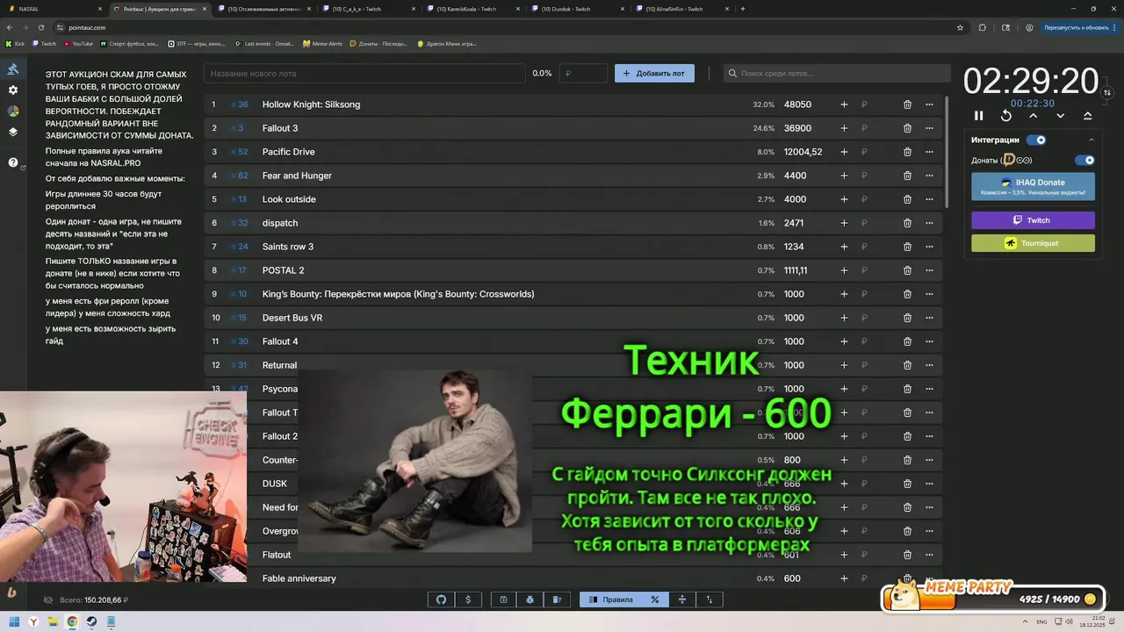Toggle the Правила rules panel button
The height and width of the screenshot is (632, 1124).
tap(611, 600)
